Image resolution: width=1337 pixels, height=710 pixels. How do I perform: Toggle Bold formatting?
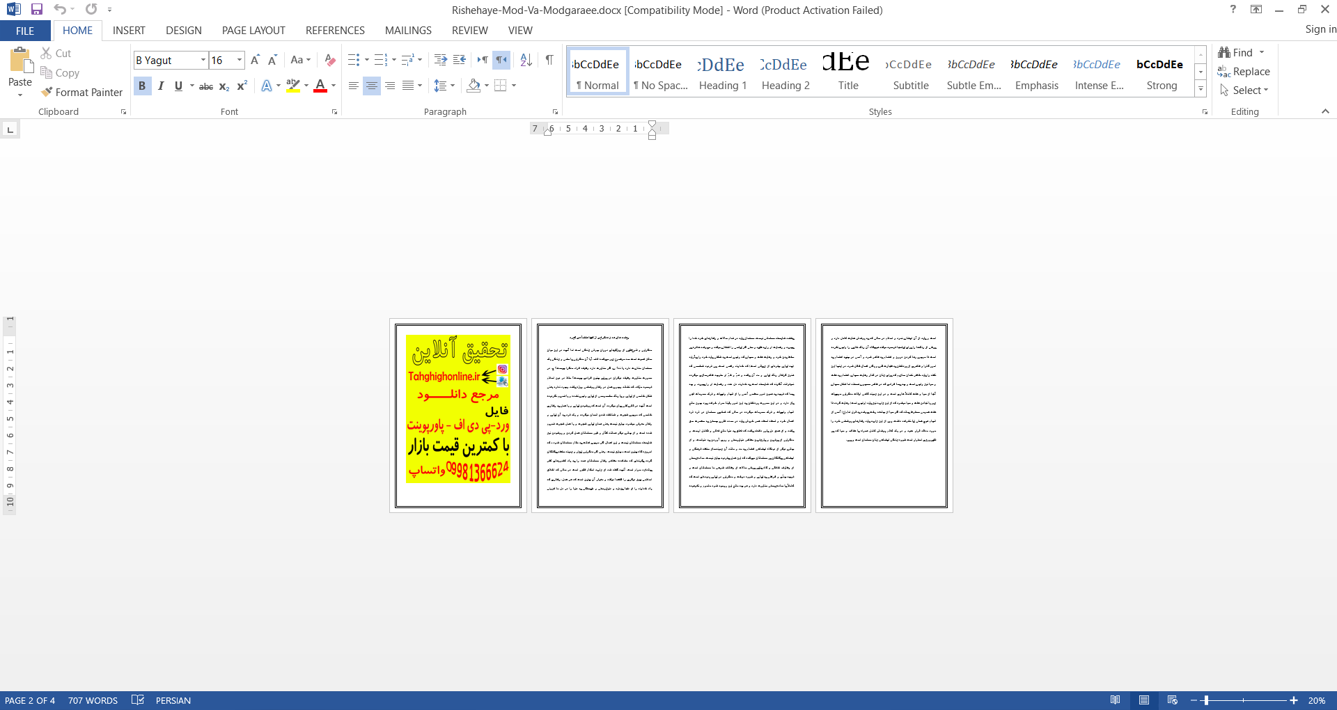[142, 86]
